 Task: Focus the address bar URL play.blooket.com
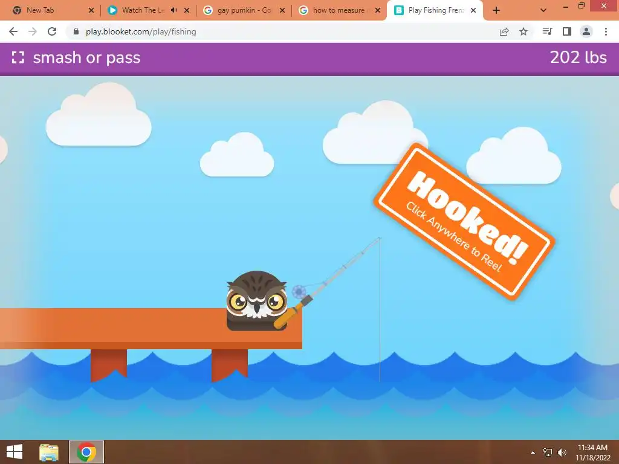point(141,31)
